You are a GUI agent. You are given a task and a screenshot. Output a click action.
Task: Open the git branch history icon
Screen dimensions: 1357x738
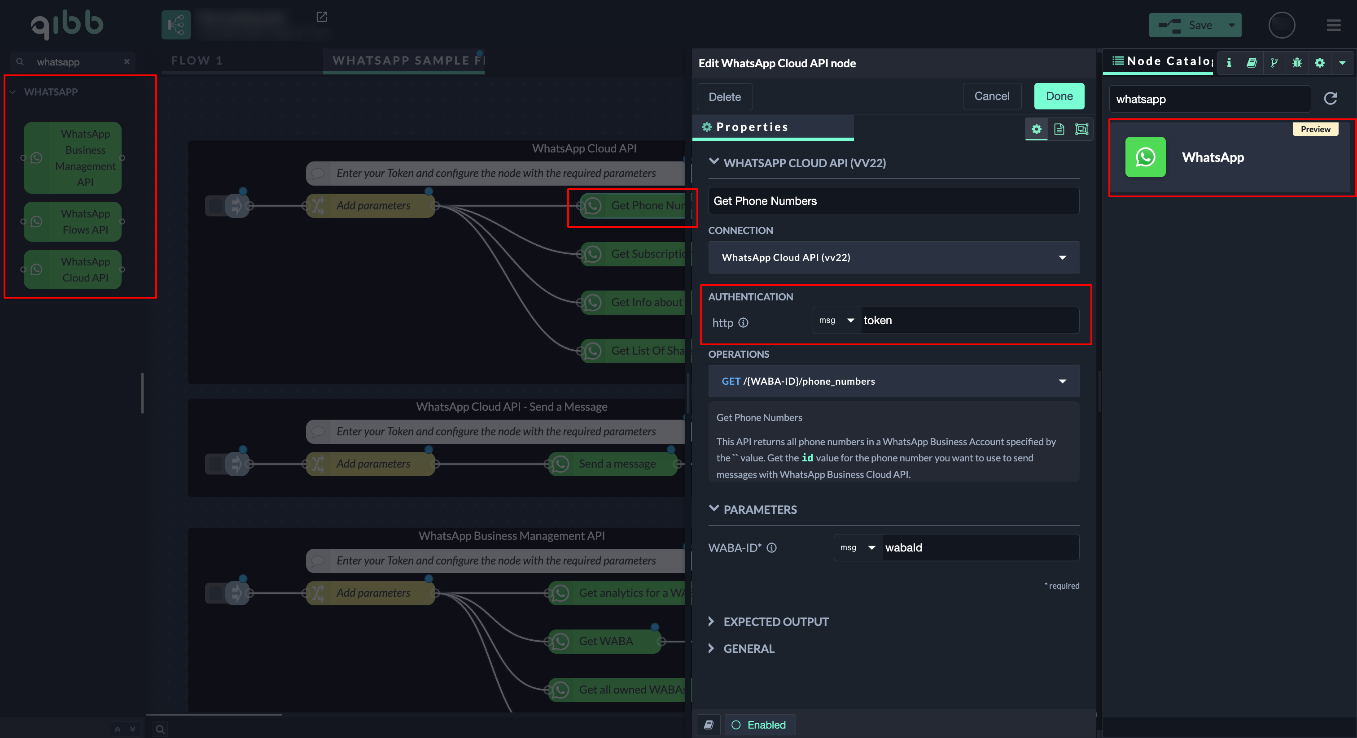point(1274,63)
